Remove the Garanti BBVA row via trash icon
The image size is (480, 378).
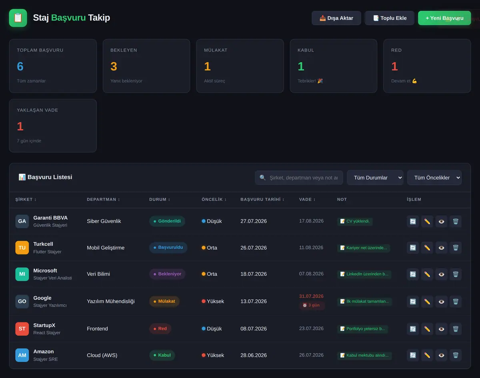455,221
